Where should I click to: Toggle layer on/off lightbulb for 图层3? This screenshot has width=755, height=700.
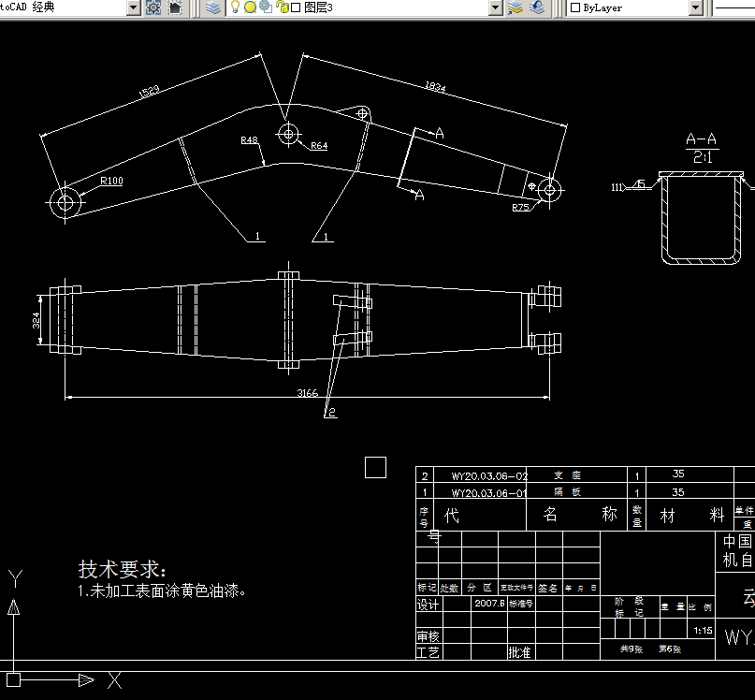coord(235,7)
